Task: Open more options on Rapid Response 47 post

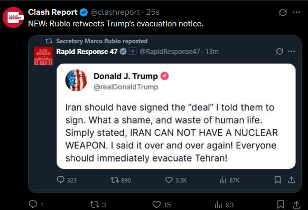Action: point(292,51)
